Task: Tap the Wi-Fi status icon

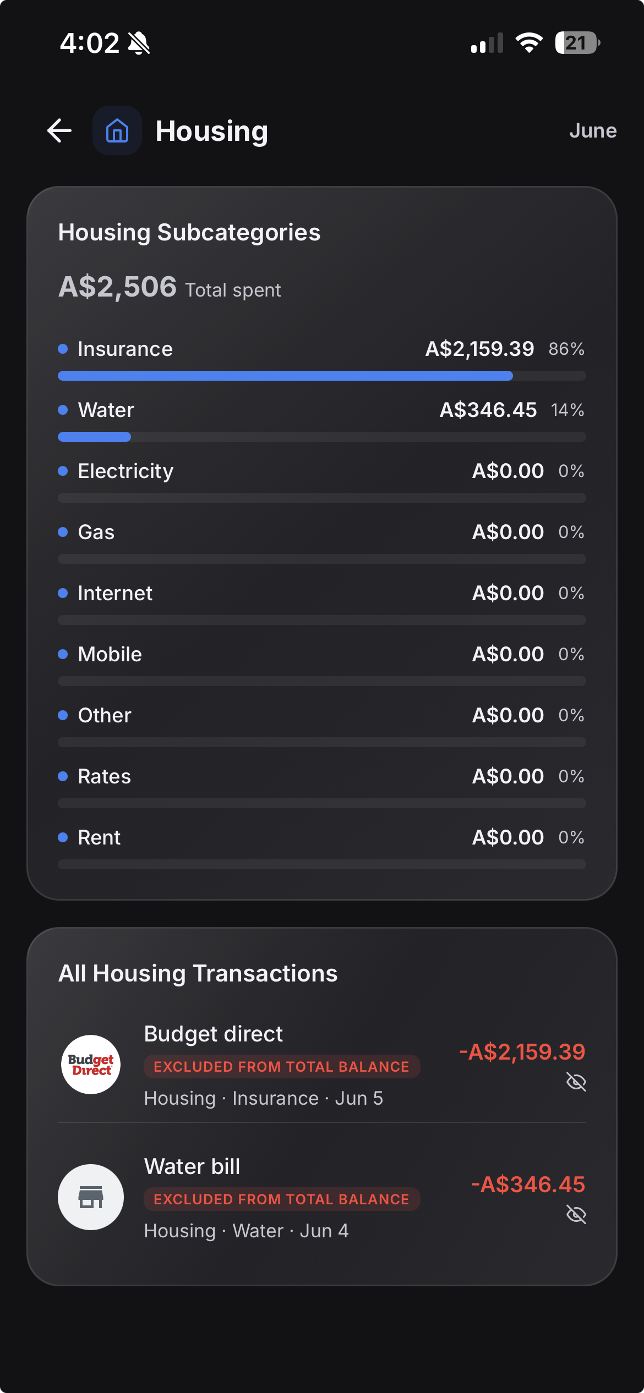Action: 529,43
